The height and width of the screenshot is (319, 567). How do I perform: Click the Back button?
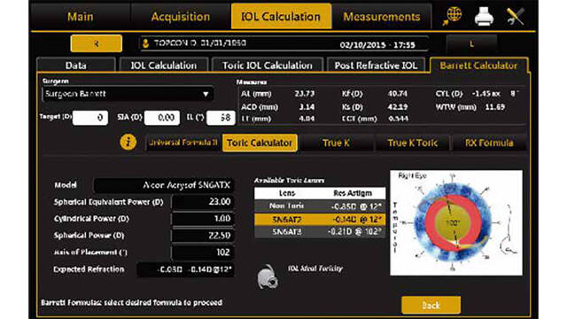431,305
